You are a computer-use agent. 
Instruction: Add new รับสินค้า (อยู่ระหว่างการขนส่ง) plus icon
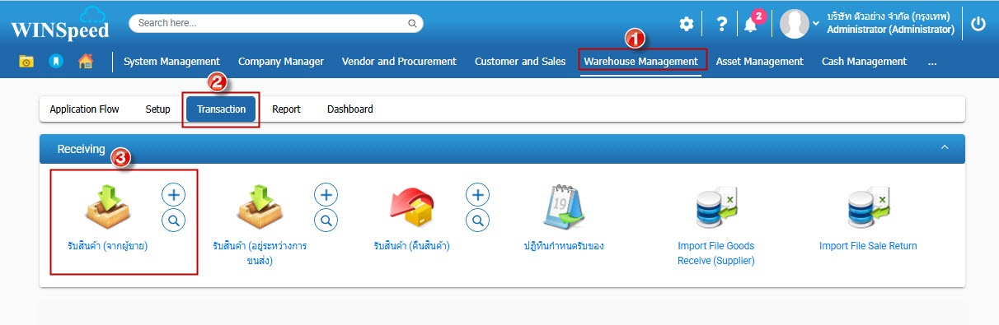(326, 194)
